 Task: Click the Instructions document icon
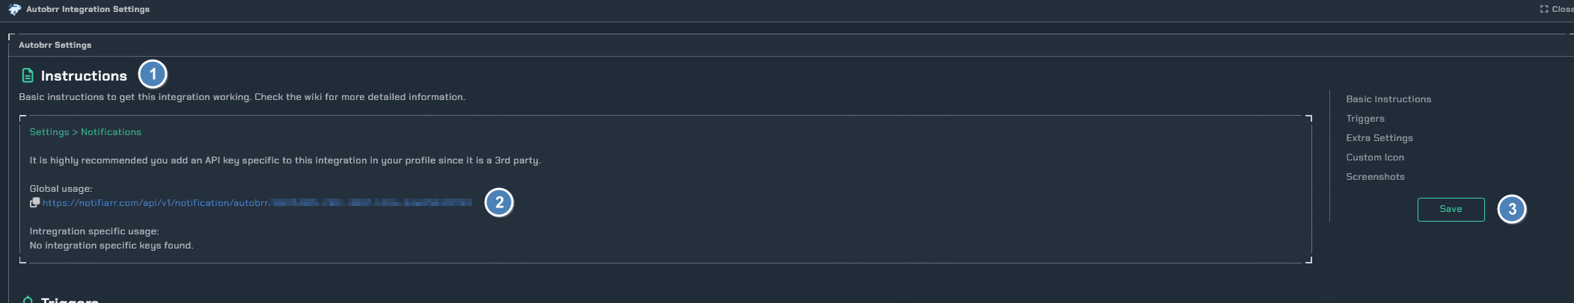(28, 75)
